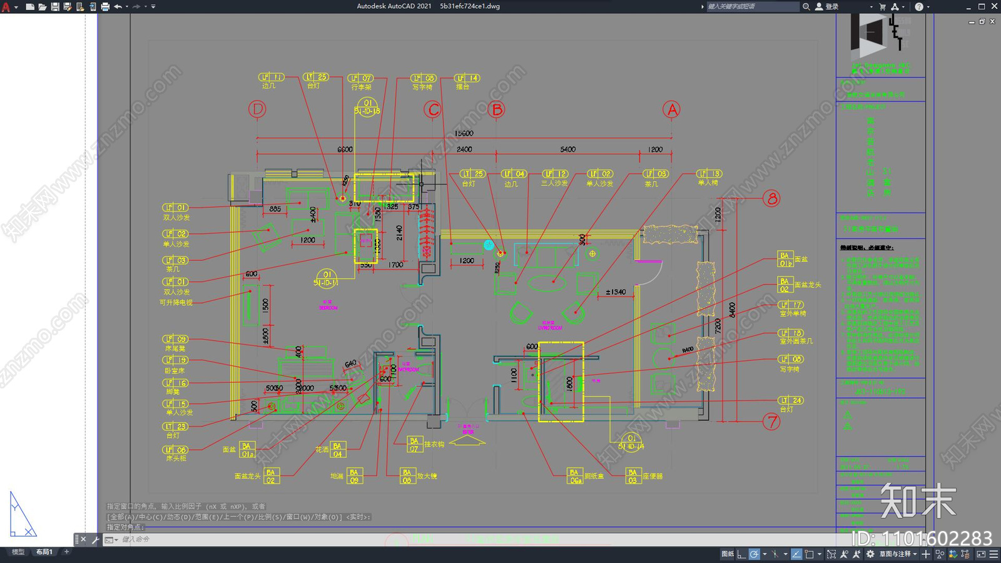This screenshot has width=1001, height=563.
Task: Toggle Polar tracking in status bar
Action: point(755,554)
